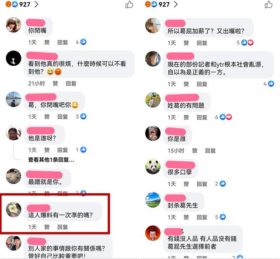Like the comment '這人爆料有一次準的嗎?'
Viewport: 280px width, 259px height.
47,227
